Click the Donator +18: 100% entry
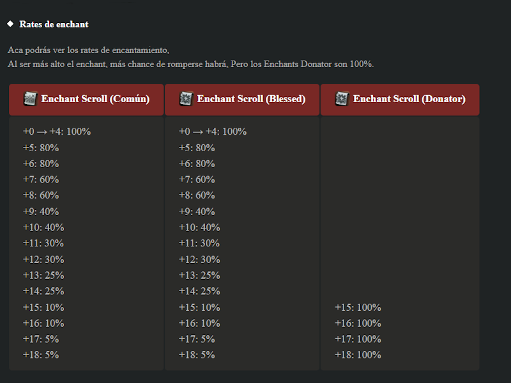This screenshot has width=511, height=383. tap(358, 355)
